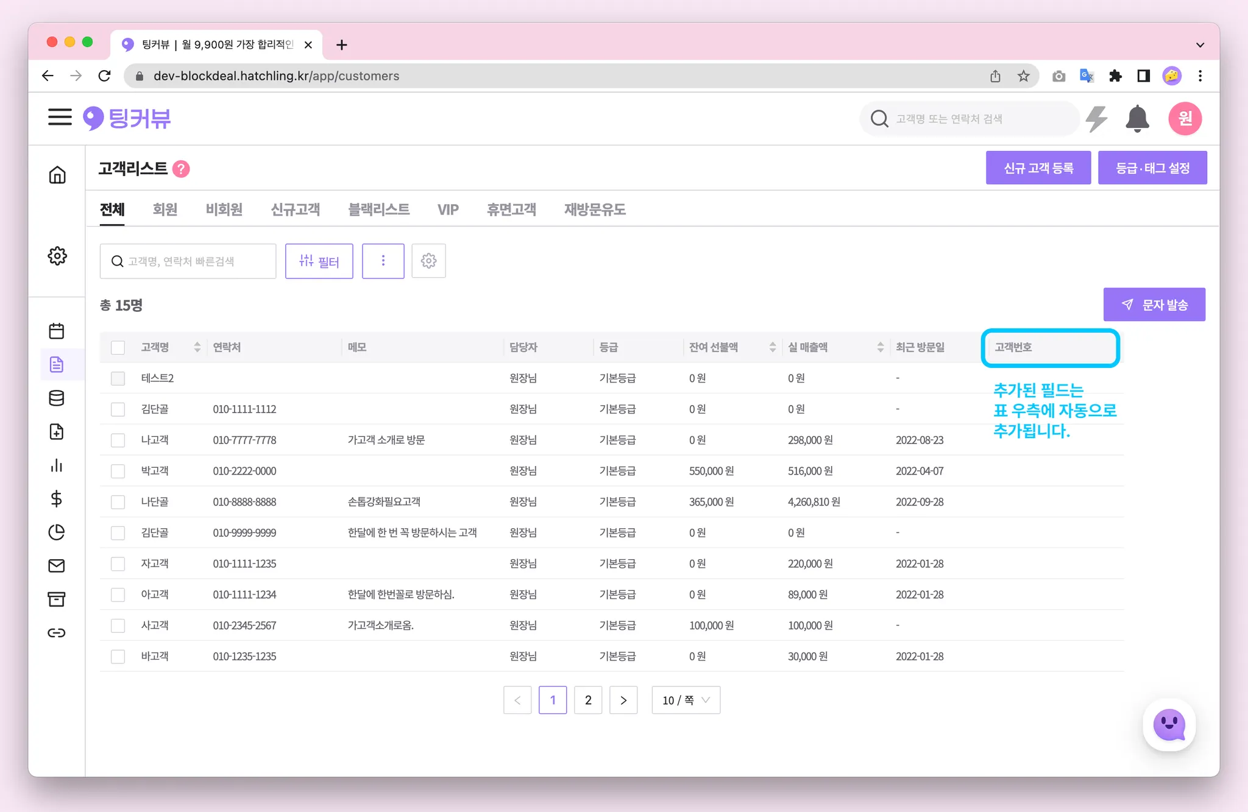Click the lightning bolt quick action icon
This screenshot has height=812, width=1248.
1097,118
